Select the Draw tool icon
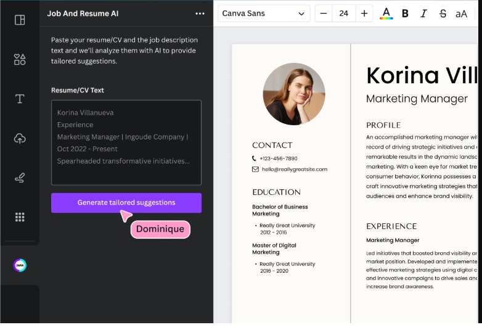This screenshot has height=330, width=482. 20,178
